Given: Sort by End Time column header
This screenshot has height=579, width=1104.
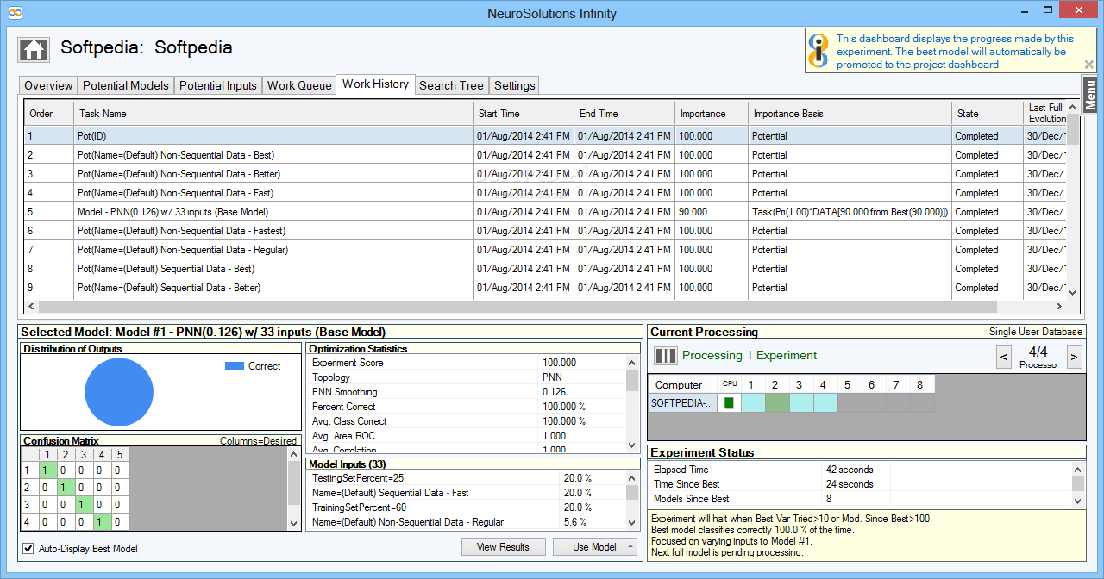Looking at the screenshot, I should [x=624, y=114].
